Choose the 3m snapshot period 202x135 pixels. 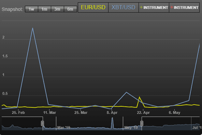click(x=57, y=9)
